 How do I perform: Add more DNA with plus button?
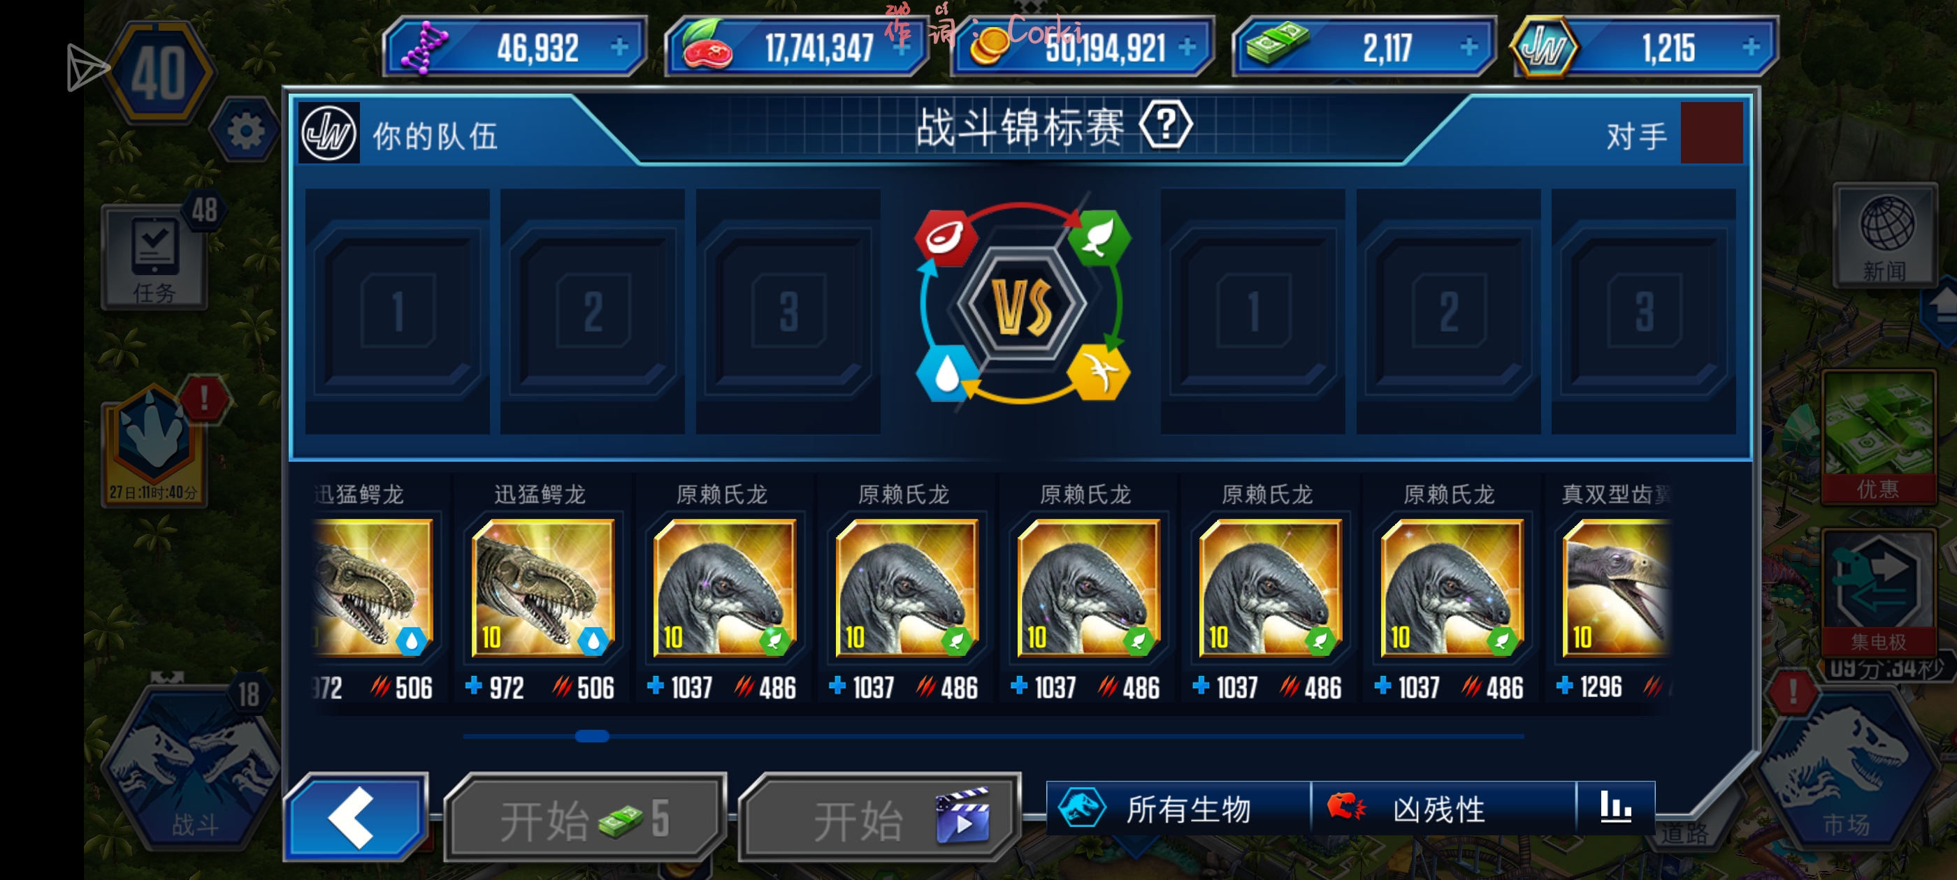(619, 47)
